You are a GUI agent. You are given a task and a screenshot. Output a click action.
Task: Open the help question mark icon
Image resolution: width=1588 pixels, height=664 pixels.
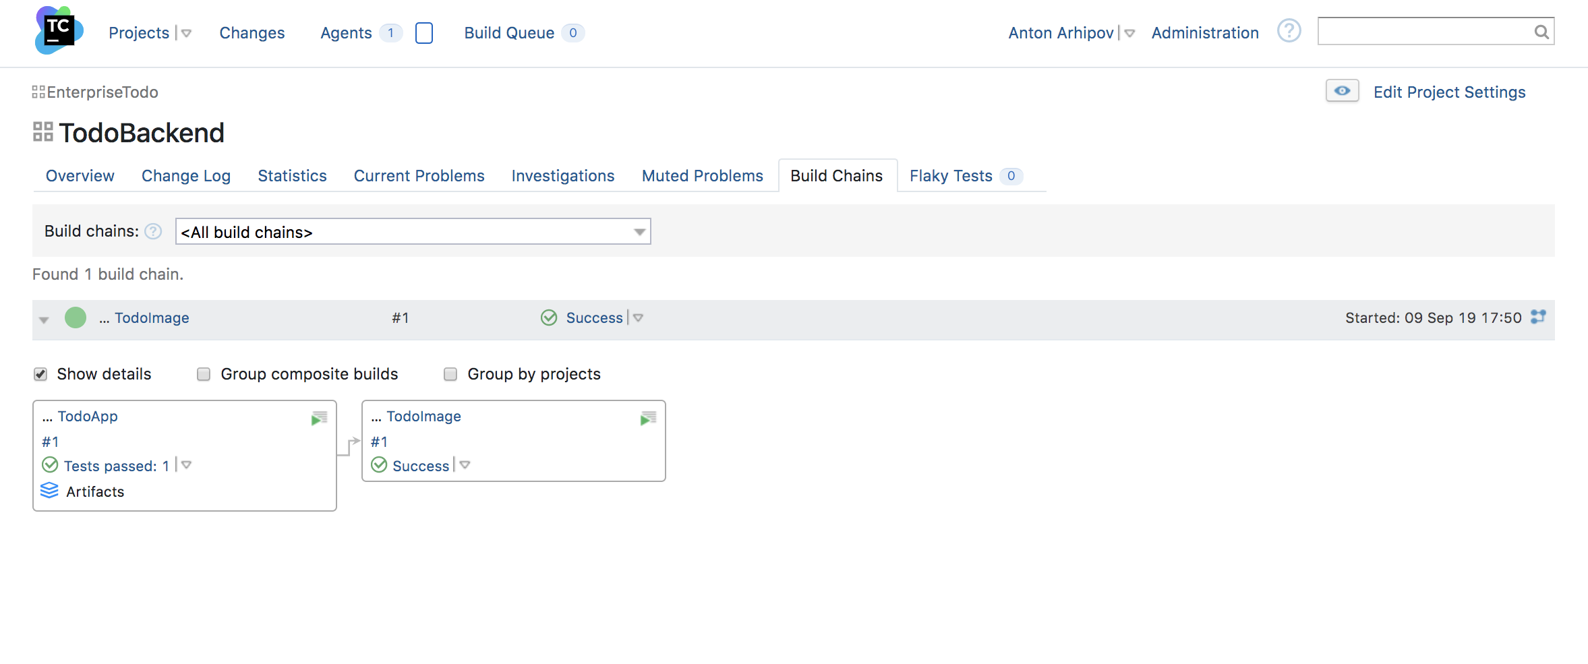click(x=1289, y=31)
